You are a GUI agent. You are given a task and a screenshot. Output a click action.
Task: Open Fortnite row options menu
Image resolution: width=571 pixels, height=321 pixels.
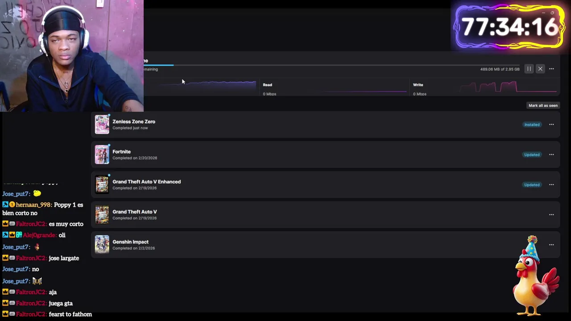point(551,155)
